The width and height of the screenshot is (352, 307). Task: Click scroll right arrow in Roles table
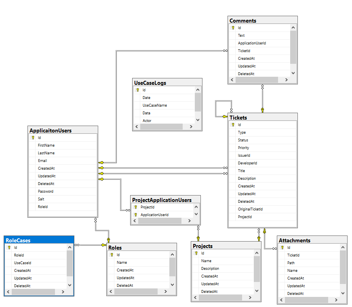click(x=165, y=291)
